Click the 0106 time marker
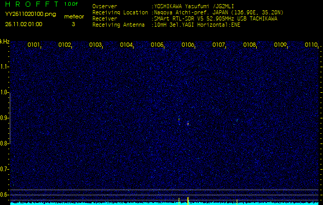The width and height of the screenshot is (323, 205). tap(188, 45)
